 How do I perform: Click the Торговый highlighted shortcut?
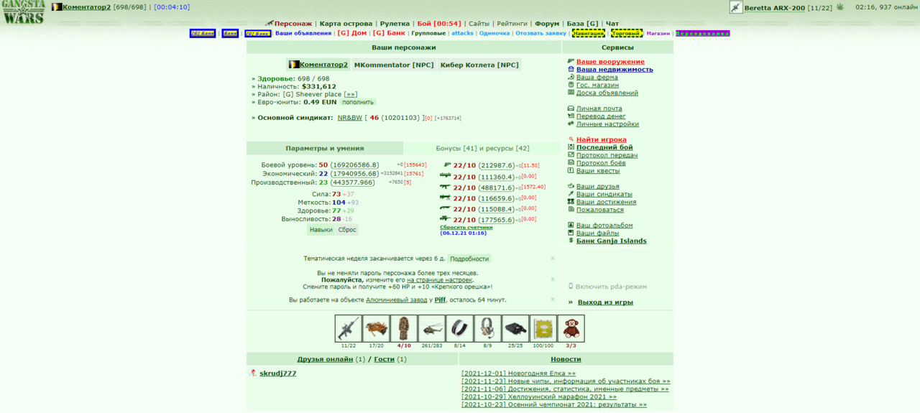pyautogui.click(x=627, y=33)
